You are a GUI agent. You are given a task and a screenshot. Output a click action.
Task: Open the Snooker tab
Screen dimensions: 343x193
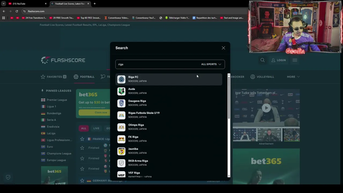coord(237,77)
